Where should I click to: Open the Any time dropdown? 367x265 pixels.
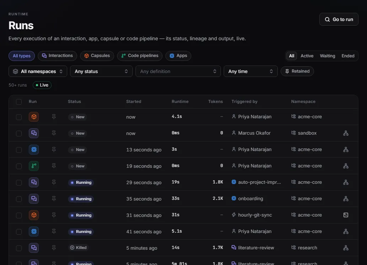point(251,71)
